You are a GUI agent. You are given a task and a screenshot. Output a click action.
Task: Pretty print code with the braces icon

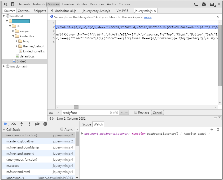pos(52,118)
